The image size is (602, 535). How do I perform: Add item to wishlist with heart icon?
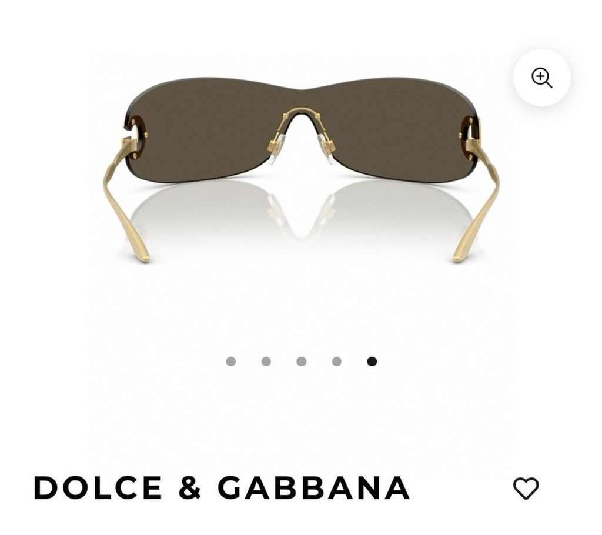526,488
